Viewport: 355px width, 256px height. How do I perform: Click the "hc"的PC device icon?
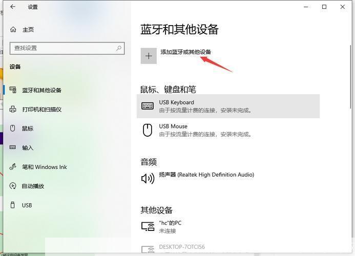click(x=148, y=226)
